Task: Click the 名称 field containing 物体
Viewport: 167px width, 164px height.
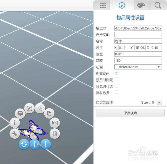Action: [x=138, y=41]
